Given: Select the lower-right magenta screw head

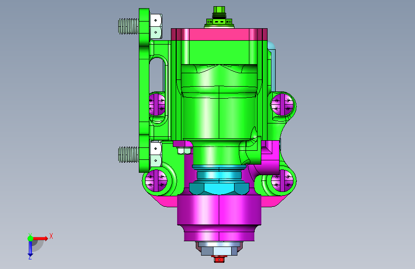Looking at the screenshot, I should [282, 180].
